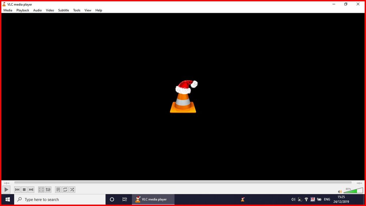Minimize the VLC window
Screen dimensions: 366x206
point(334,4)
